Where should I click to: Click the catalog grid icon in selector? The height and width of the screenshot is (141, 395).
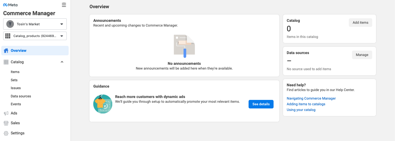click(x=8, y=36)
